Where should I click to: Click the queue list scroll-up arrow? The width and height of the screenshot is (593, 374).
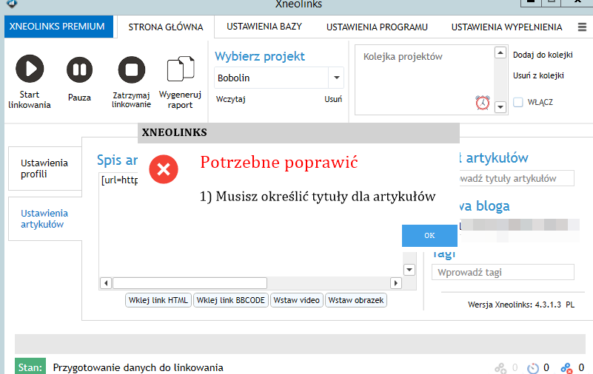[x=500, y=53]
